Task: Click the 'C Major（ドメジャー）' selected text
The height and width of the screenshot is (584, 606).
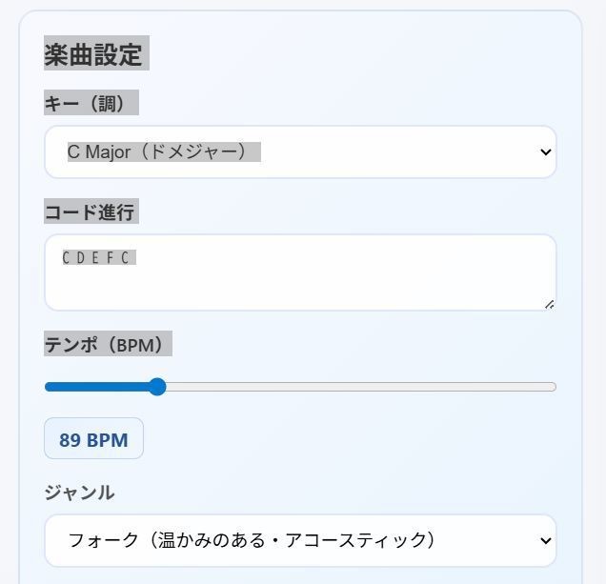Action: [163, 152]
